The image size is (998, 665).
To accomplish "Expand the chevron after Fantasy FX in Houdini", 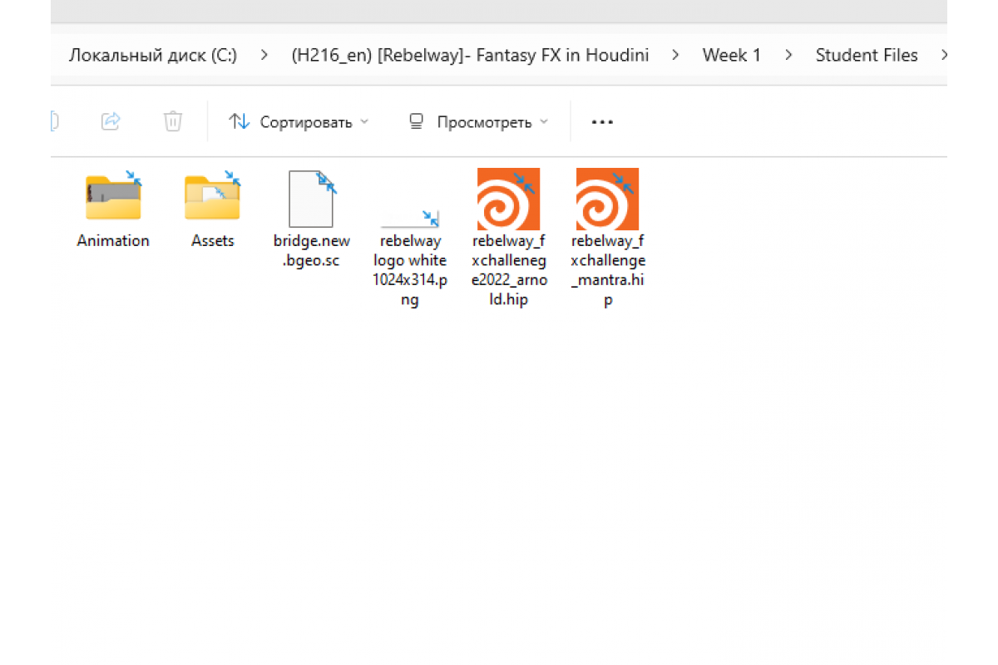I will [675, 56].
